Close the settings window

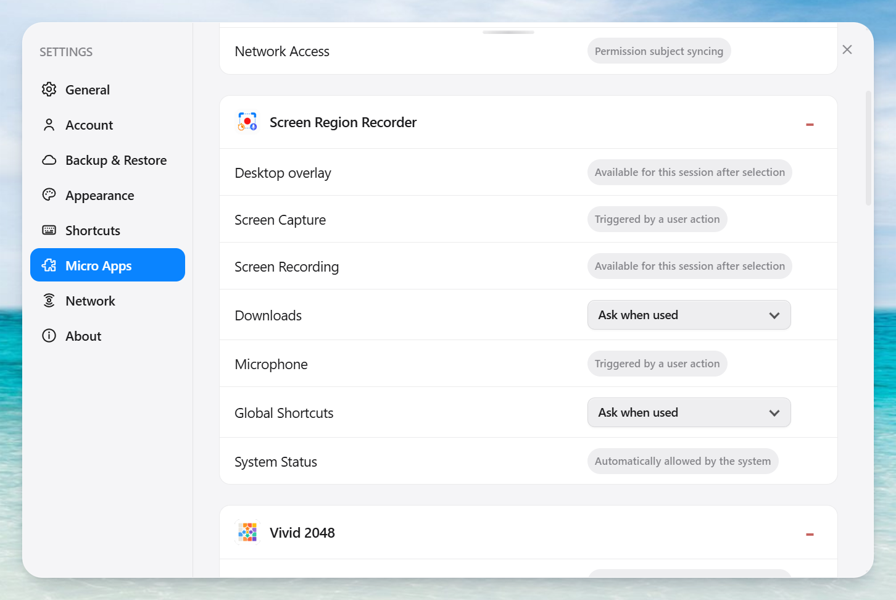click(847, 49)
